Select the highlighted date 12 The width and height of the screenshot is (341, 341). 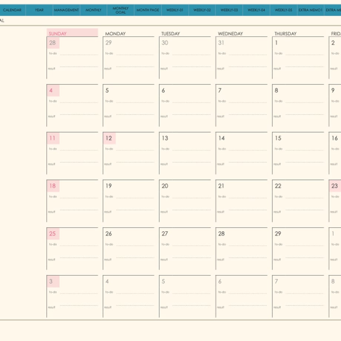[x=109, y=138]
